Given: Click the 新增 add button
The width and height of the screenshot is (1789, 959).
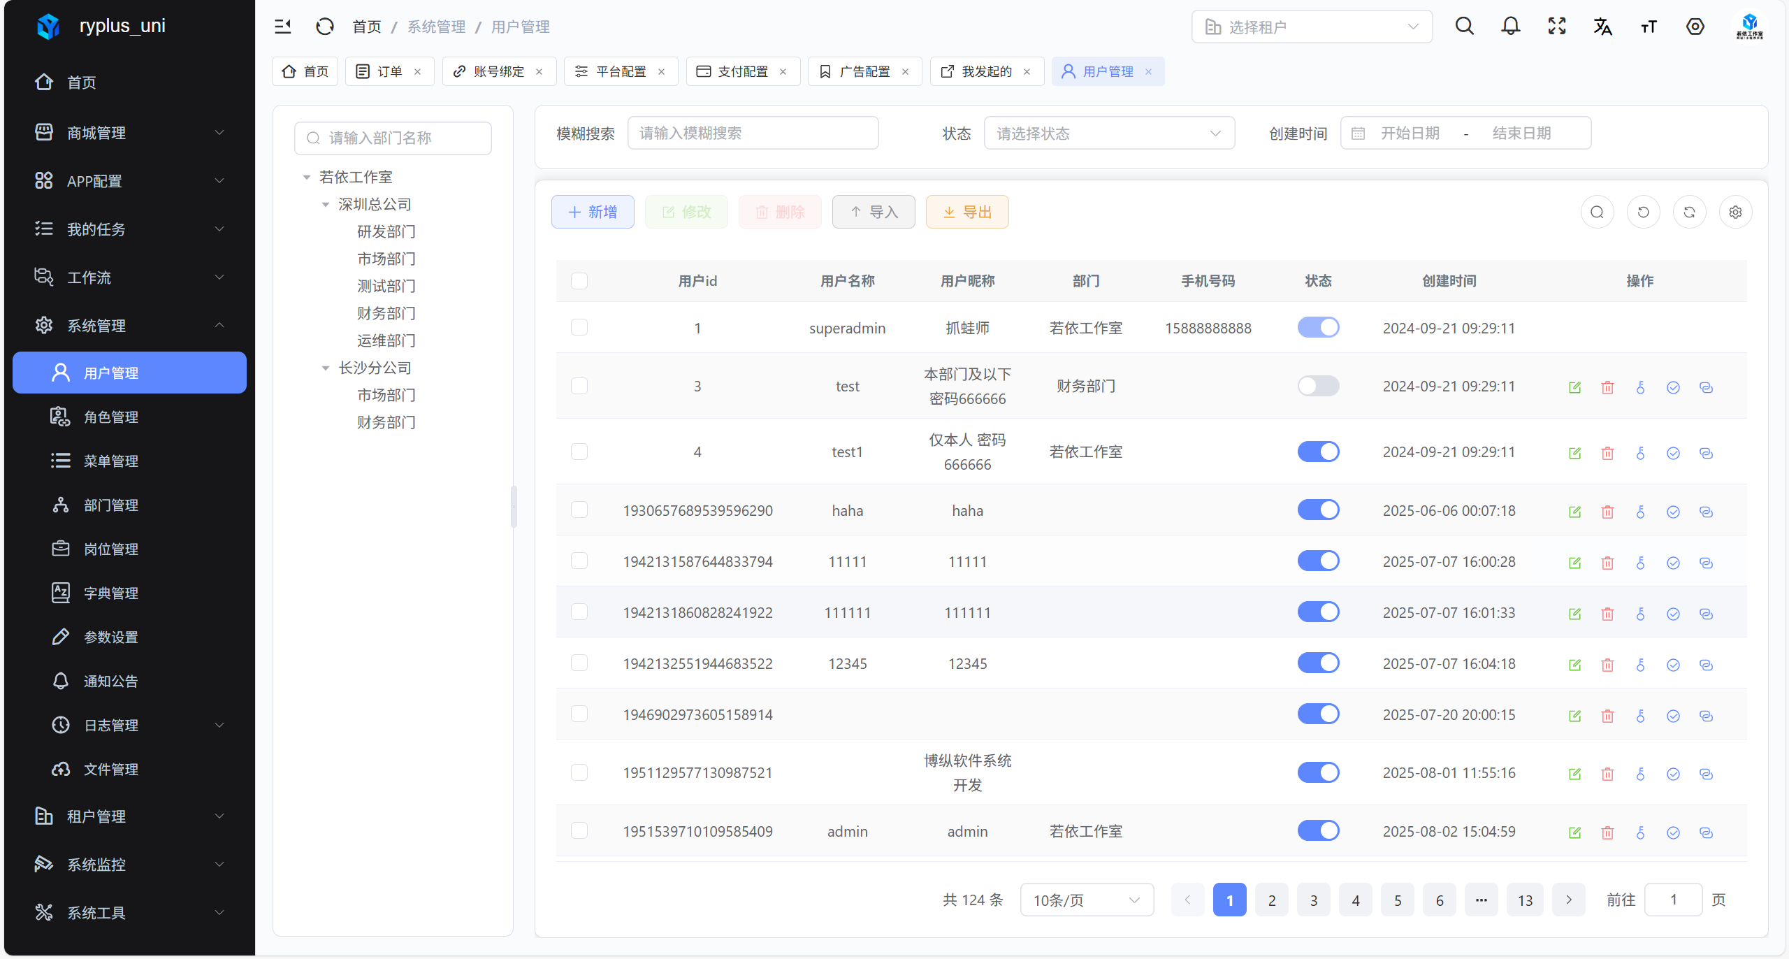Looking at the screenshot, I should pos(593,212).
